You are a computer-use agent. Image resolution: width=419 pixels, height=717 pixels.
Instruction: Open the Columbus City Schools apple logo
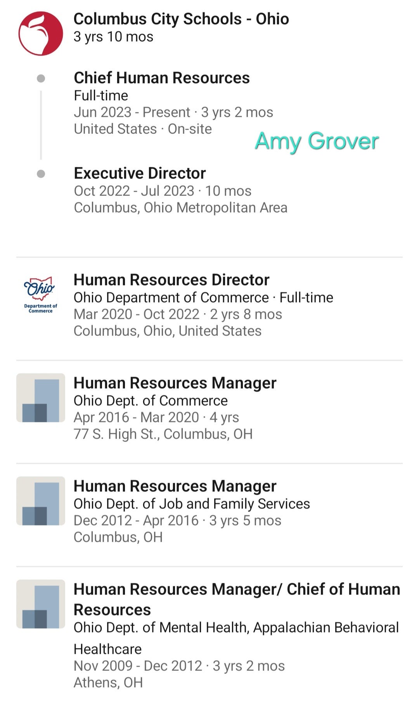click(x=41, y=33)
